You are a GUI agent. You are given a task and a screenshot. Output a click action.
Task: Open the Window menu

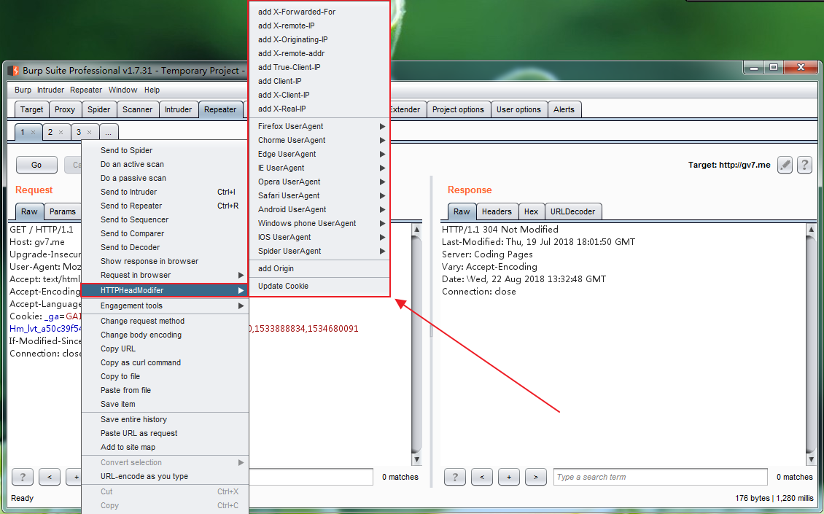(x=123, y=90)
